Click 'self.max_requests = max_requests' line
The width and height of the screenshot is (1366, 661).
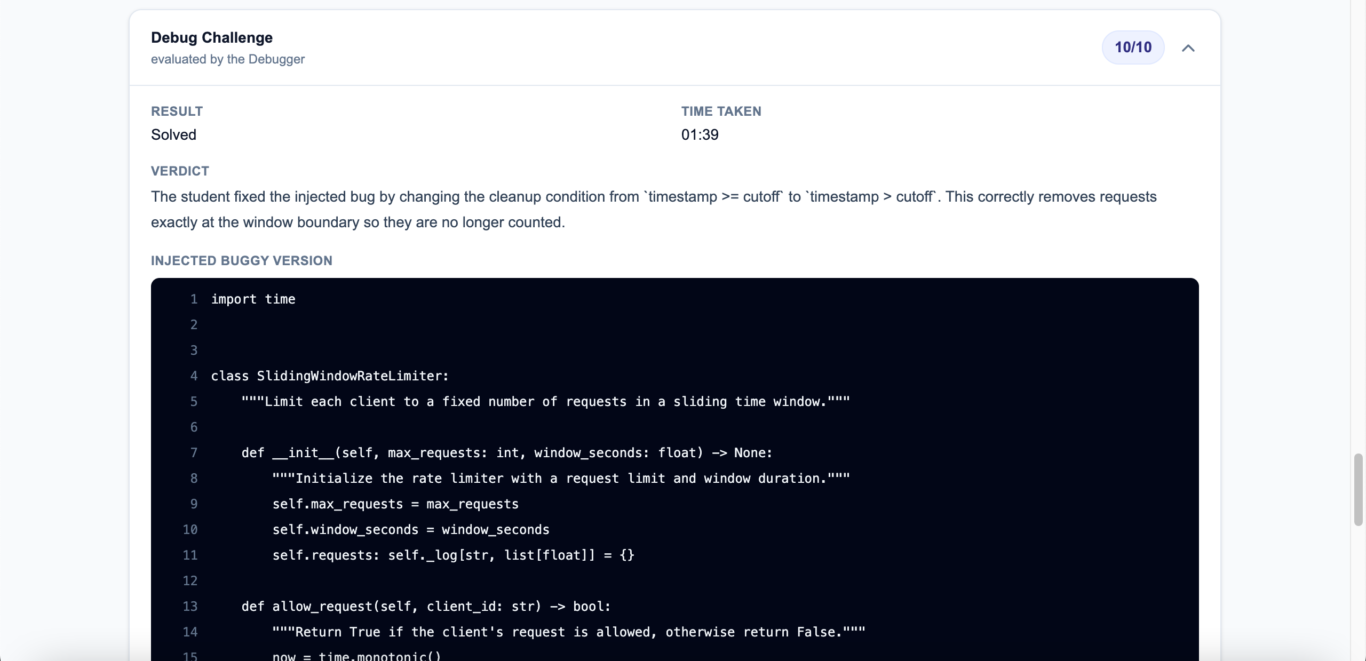(395, 504)
